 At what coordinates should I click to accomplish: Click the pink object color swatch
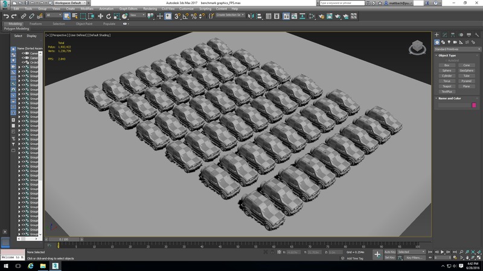(x=474, y=105)
